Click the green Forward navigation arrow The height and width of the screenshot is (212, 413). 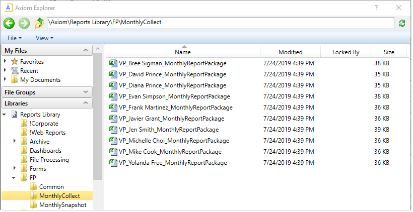24,23
